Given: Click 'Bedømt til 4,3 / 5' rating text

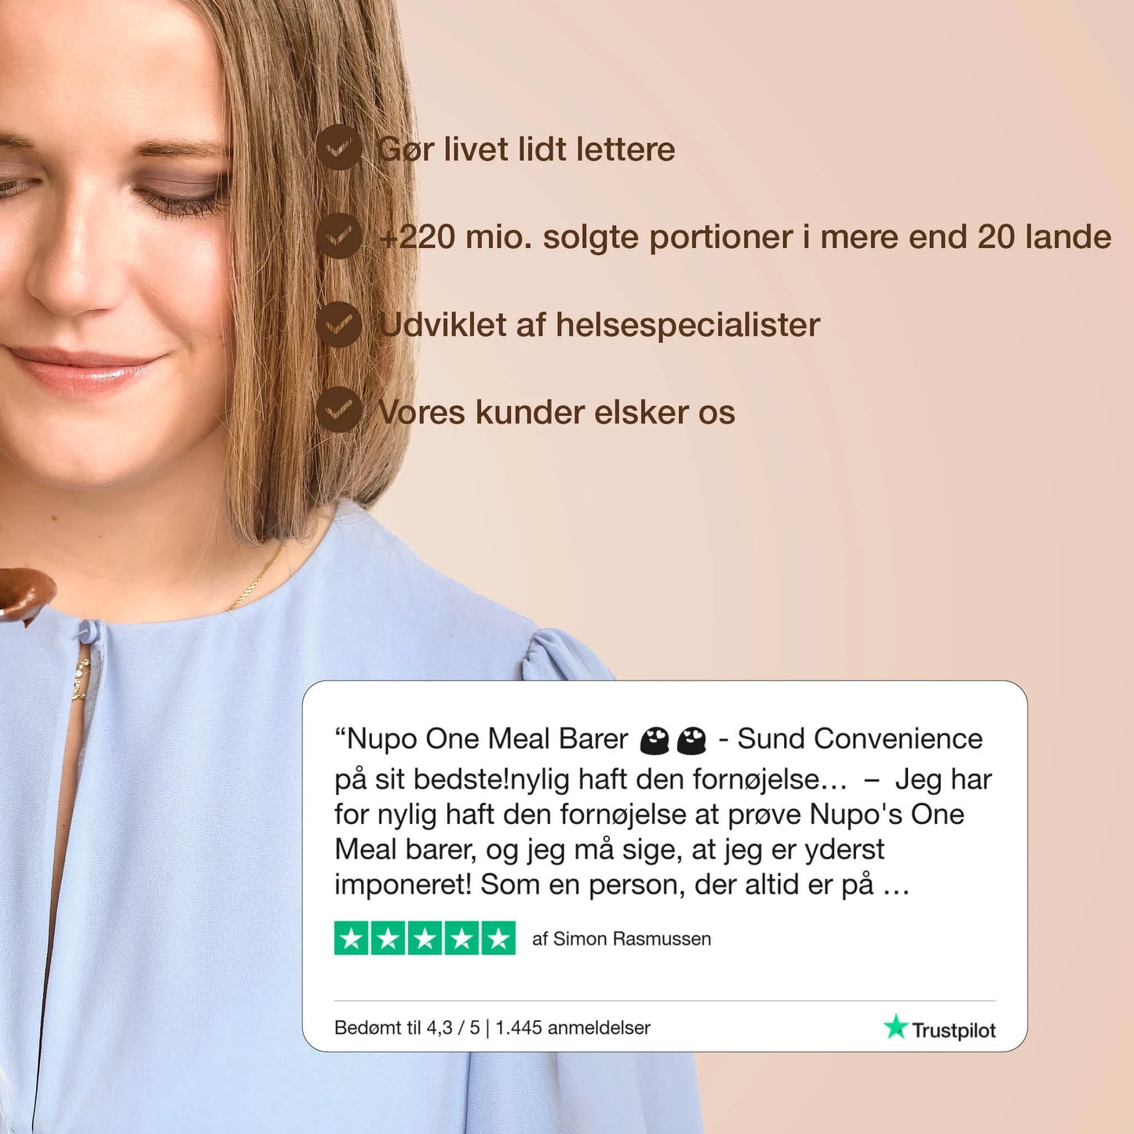Looking at the screenshot, I should tap(407, 1028).
